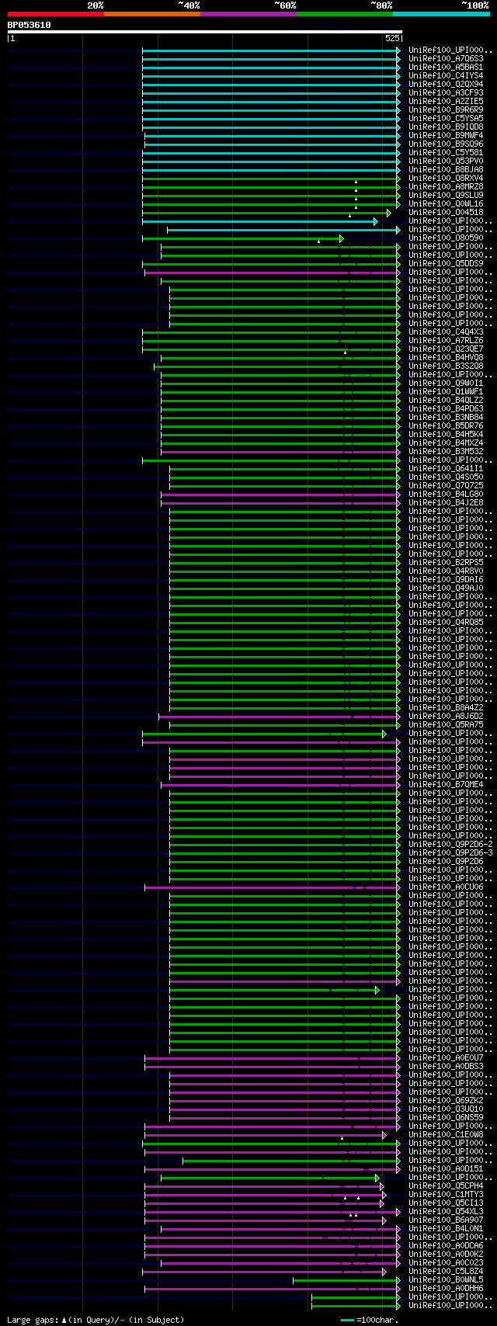Select label UniRef100_Q9P2D6-3

tap(450, 852)
